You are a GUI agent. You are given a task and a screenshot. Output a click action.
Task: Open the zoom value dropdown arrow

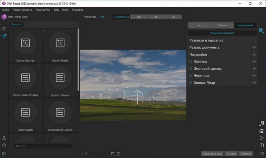coord(107,17)
